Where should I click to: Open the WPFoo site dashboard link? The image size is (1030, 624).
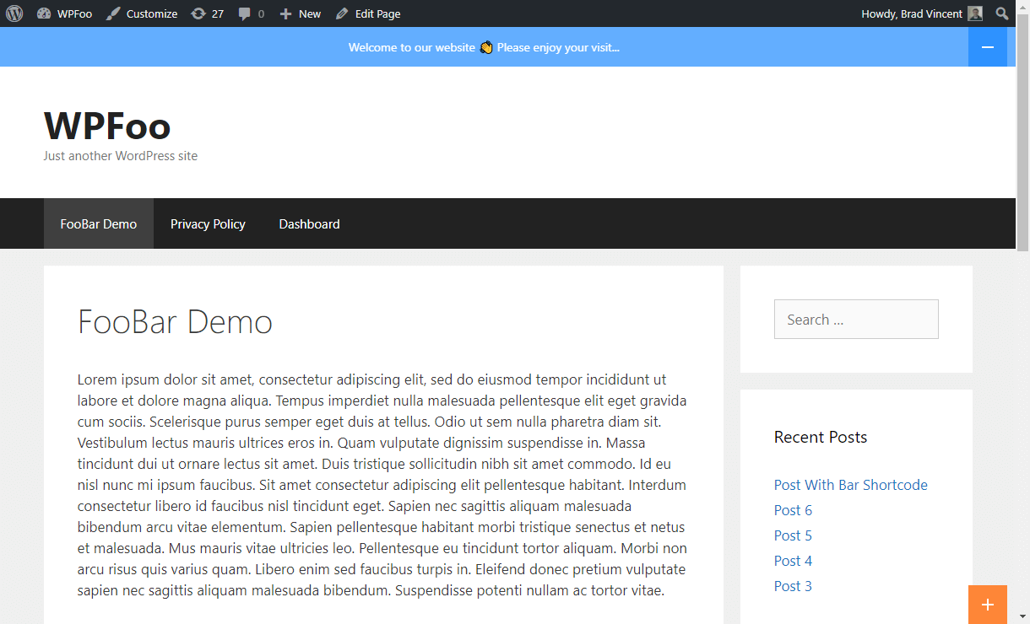[65, 13]
